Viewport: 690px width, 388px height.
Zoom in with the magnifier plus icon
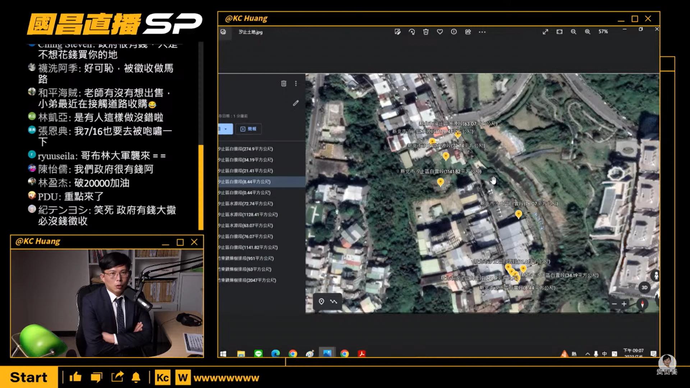click(x=588, y=32)
